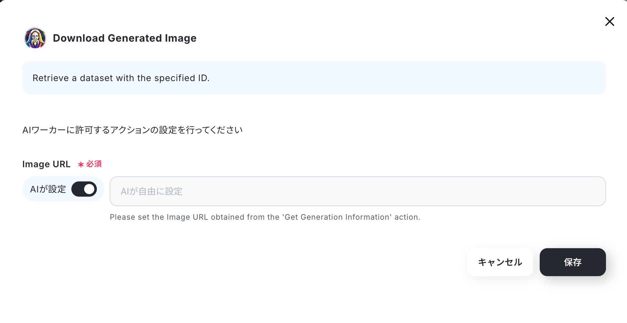The width and height of the screenshot is (627, 323).
Task: Click the wizard avatar icon
Action: click(x=35, y=38)
